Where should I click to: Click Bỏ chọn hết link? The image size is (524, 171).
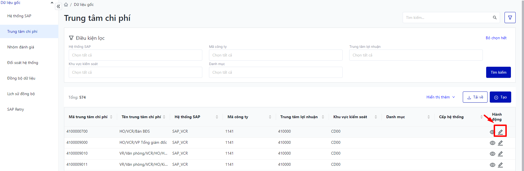pyautogui.click(x=496, y=38)
